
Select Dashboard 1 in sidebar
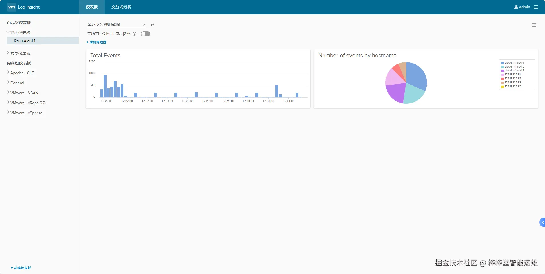43,40
